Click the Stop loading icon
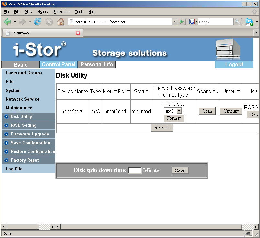The width and height of the screenshot is (260, 238). [x=49, y=22]
